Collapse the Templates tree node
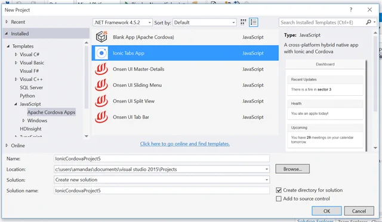The width and height of the screenshot is (382, 222). click(8, 46)
